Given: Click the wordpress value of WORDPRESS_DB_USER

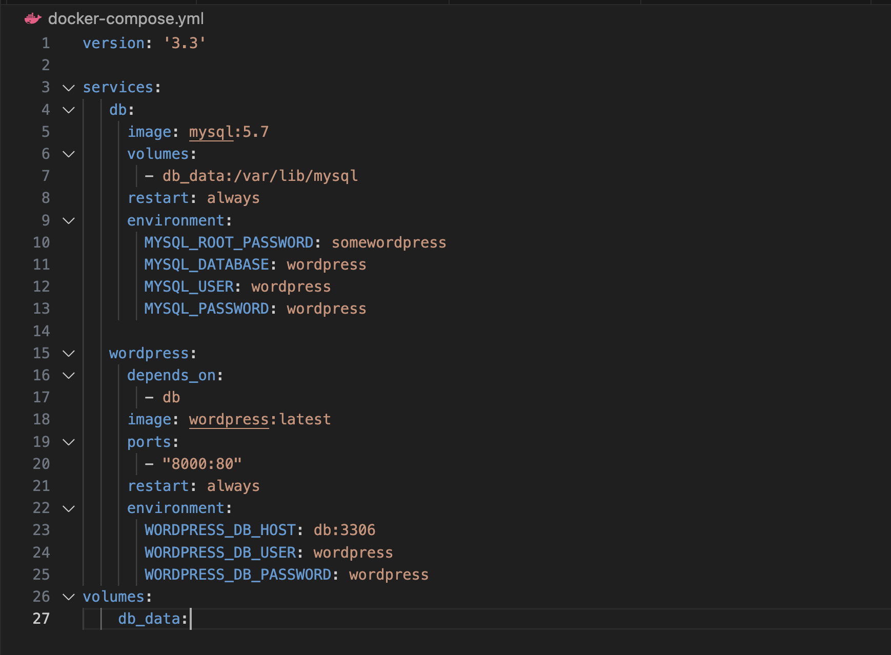Looking at the screenshot, I should tap(353, 552).
